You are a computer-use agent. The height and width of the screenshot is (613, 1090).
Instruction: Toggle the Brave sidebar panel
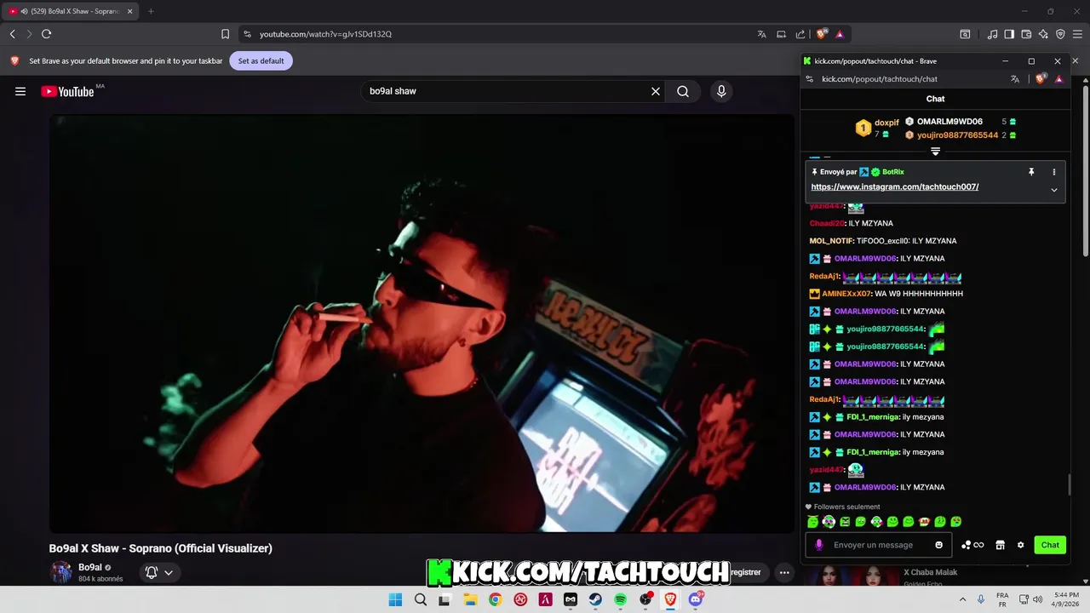(x=1009, y=34)
